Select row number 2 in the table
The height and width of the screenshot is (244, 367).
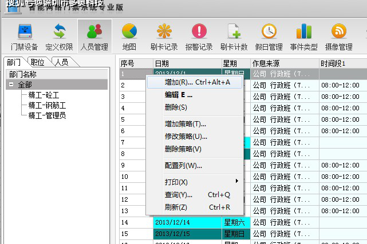click(132, 85)
